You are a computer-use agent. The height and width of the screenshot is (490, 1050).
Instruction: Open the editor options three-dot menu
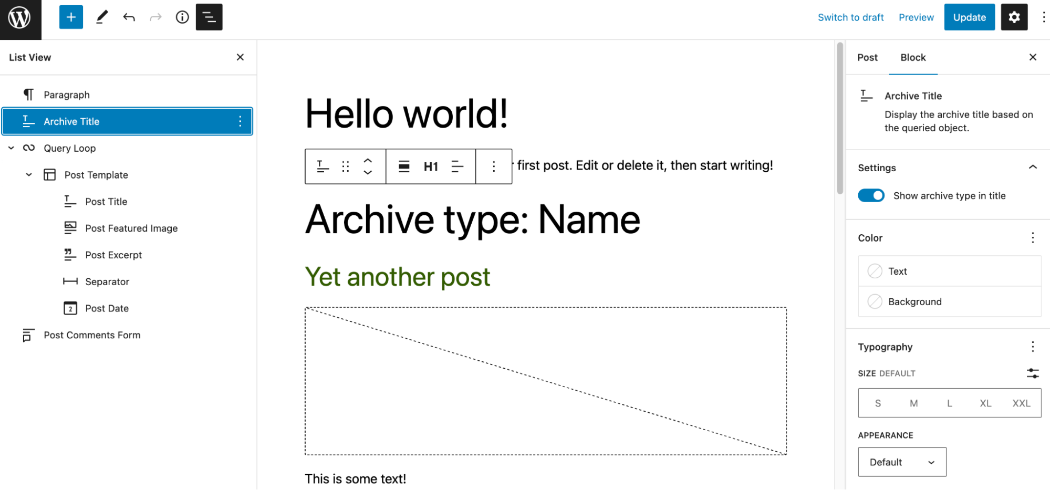pyautogui.click(x=1044, y=17)
